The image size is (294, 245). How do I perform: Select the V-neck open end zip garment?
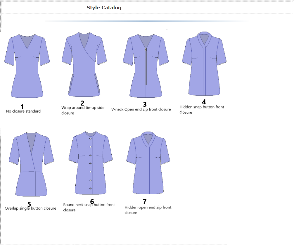pyautogui.click(x=146, y=66)
